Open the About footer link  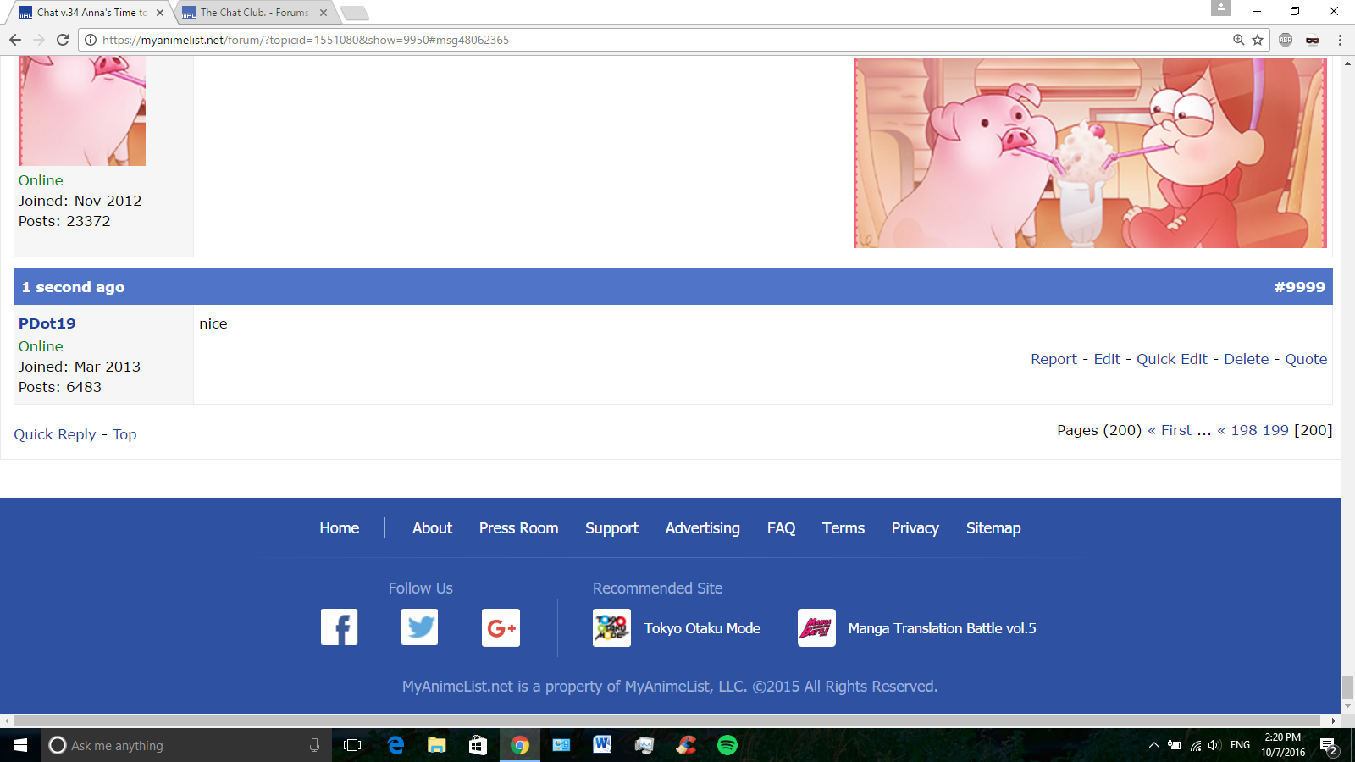432,528
